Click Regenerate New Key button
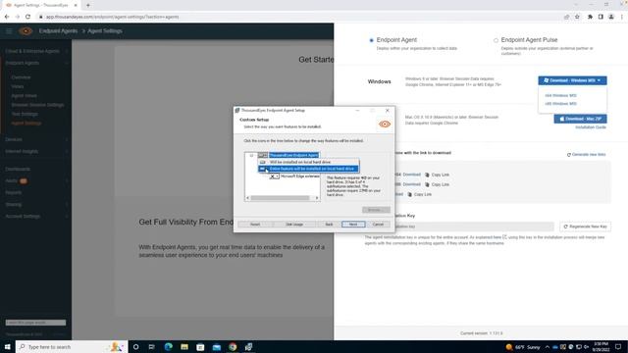 586,227
